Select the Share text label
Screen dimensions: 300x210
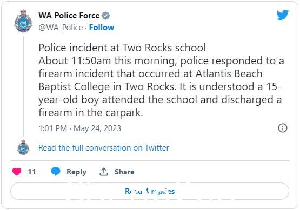[124, 172]
